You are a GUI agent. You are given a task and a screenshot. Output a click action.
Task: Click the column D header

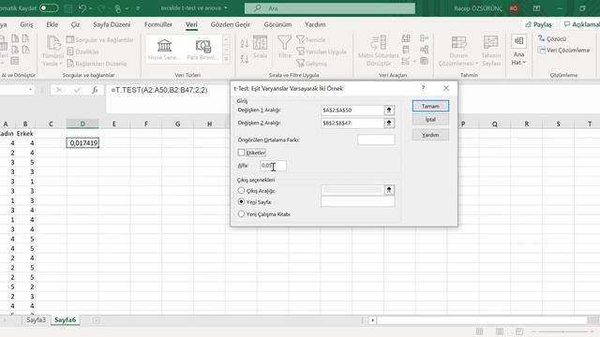tap(82, 124)
